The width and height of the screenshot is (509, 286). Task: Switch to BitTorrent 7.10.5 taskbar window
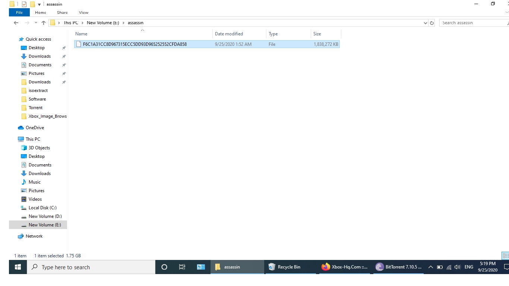[398, 267]
